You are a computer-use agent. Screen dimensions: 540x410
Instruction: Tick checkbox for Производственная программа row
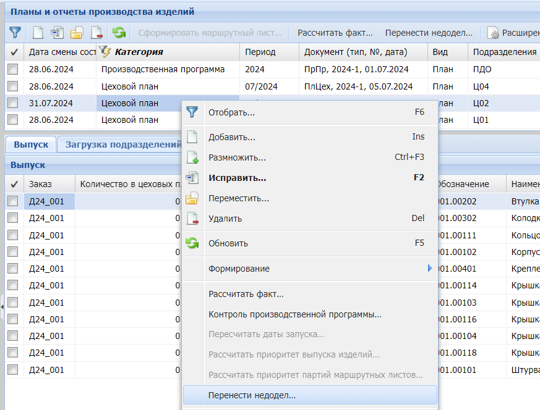pos(12,70)
